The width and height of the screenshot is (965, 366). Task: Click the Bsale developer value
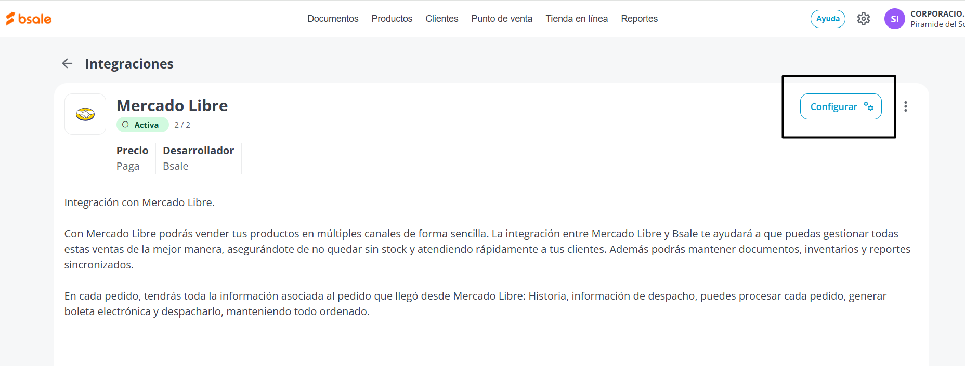pos(176,166)
